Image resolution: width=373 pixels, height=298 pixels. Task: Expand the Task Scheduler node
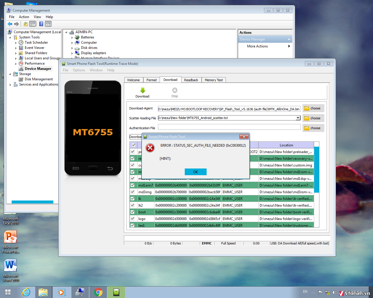pos(16,43)
